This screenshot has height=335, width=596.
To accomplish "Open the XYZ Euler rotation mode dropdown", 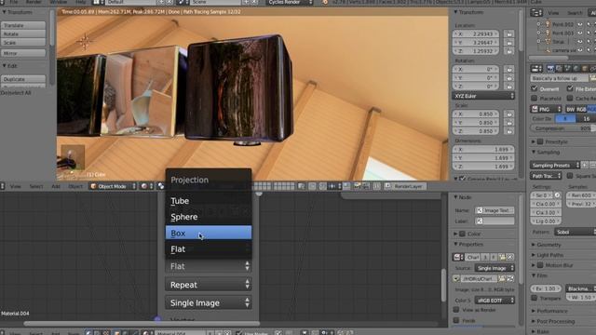I will tap(483, 96).
